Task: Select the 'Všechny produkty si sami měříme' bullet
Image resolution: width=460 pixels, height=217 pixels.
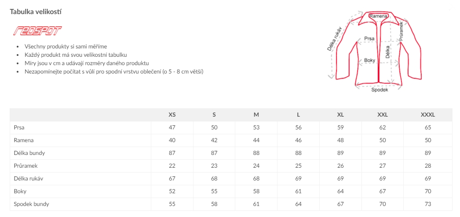Action: point(66,46)
